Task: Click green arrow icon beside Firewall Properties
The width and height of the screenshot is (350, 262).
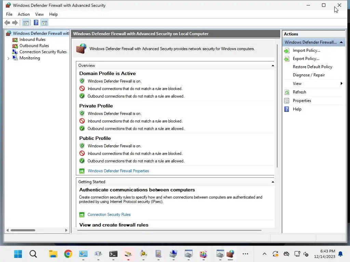Action: pyautogui.click(x=82, y=171)
